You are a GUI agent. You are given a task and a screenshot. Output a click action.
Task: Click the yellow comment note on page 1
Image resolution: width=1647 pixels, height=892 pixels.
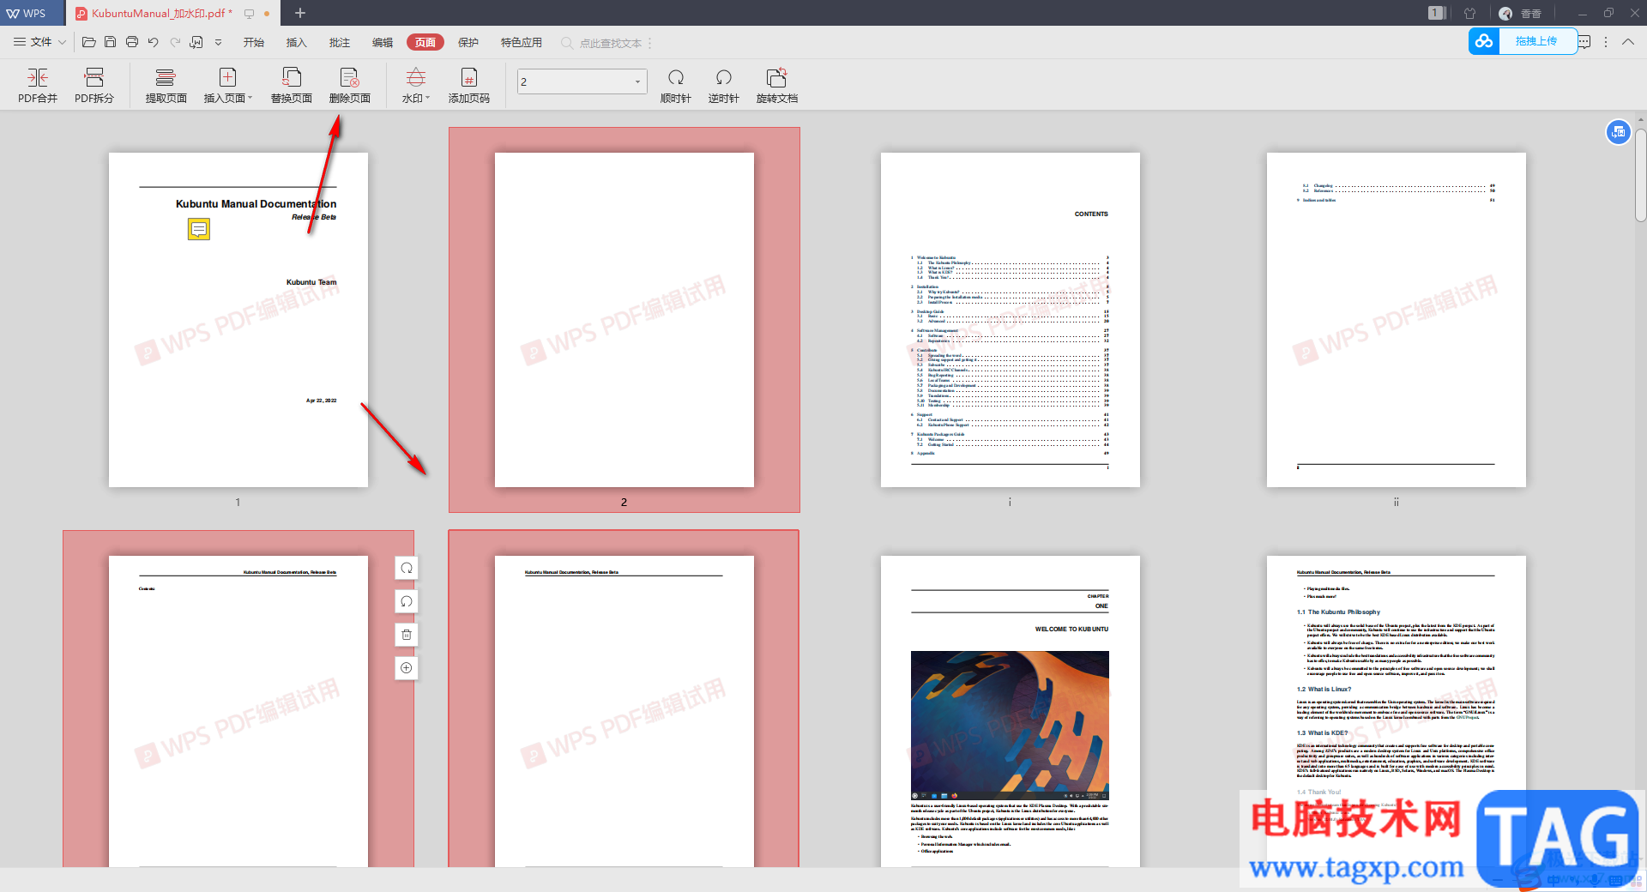(199, 229)
